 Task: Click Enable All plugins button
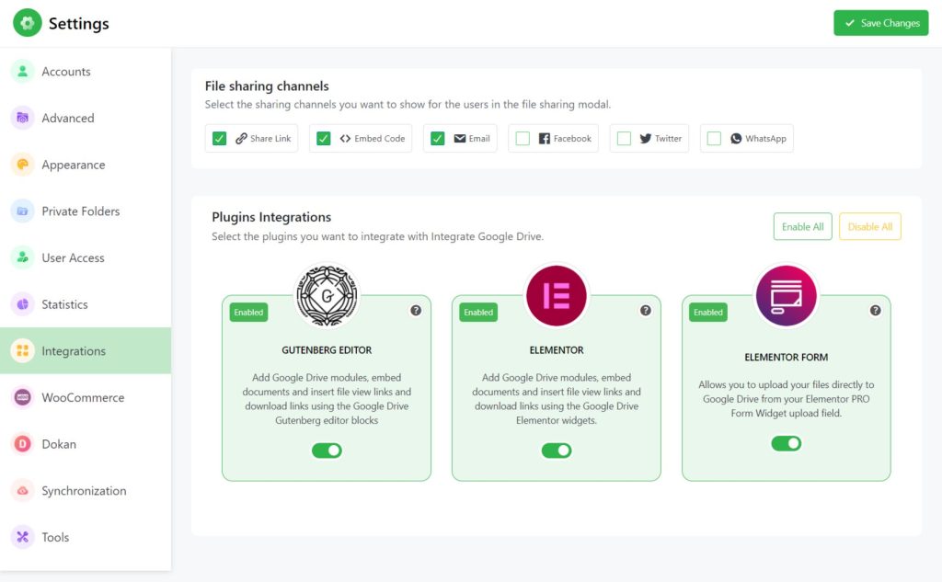(x=802, y=226)
